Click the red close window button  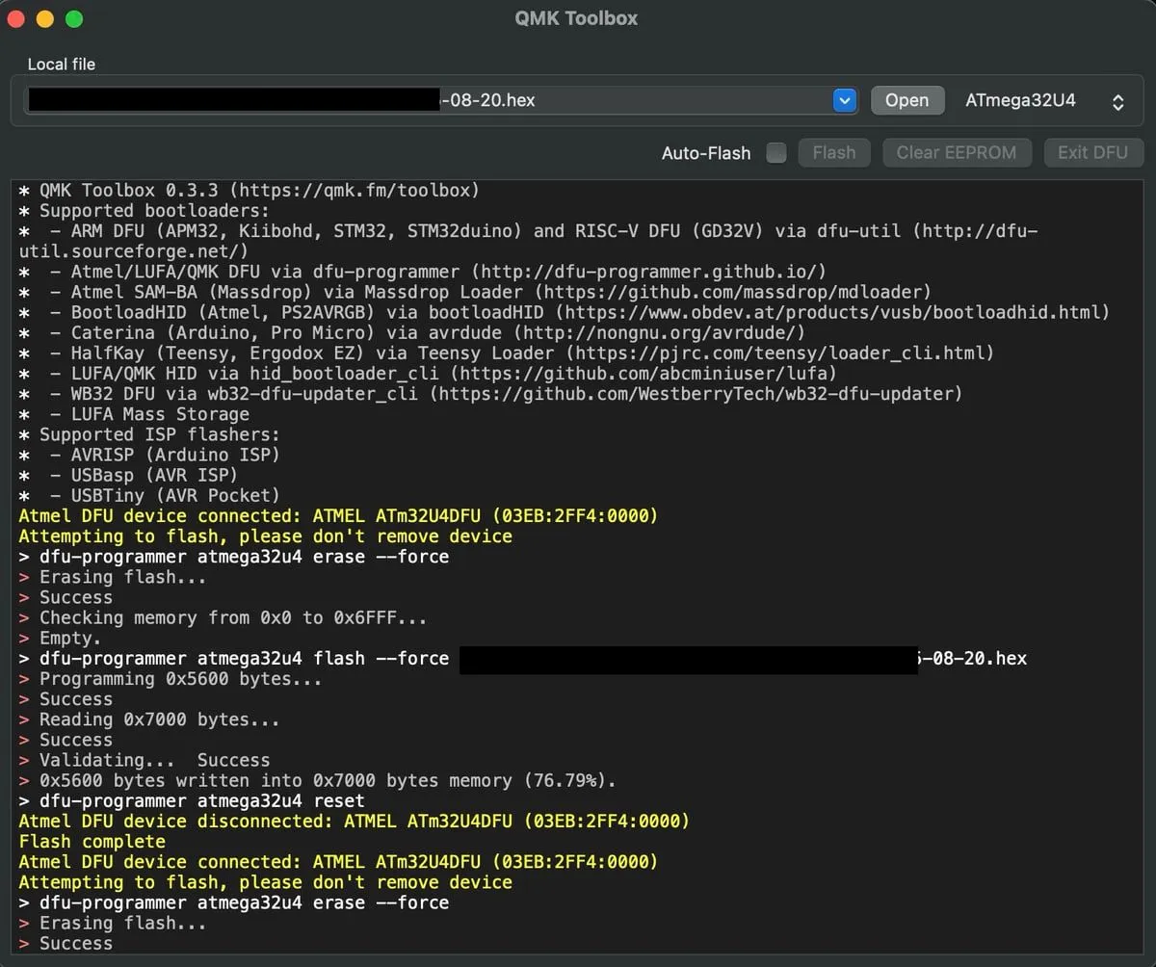point(16,19)
